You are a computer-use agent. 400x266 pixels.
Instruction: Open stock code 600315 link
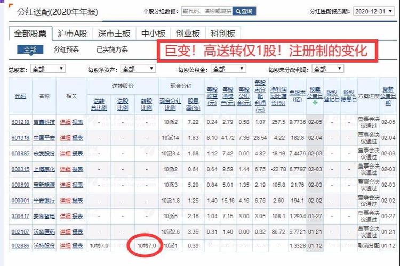(x=20, y=169)
